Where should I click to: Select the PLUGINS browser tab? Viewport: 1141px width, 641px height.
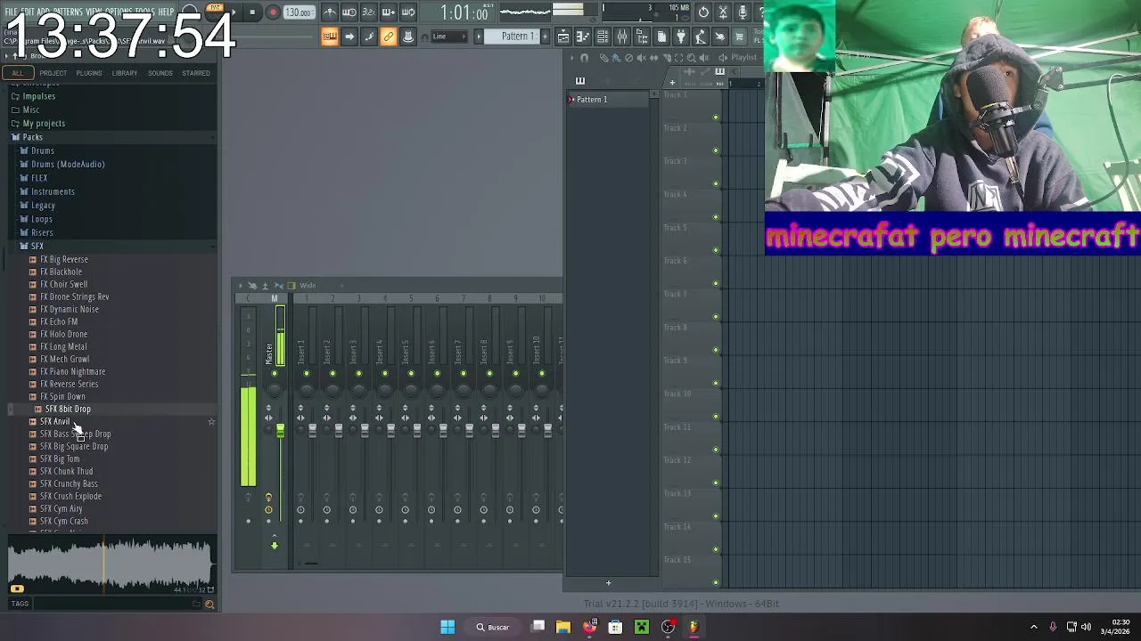tap(88, 73)
